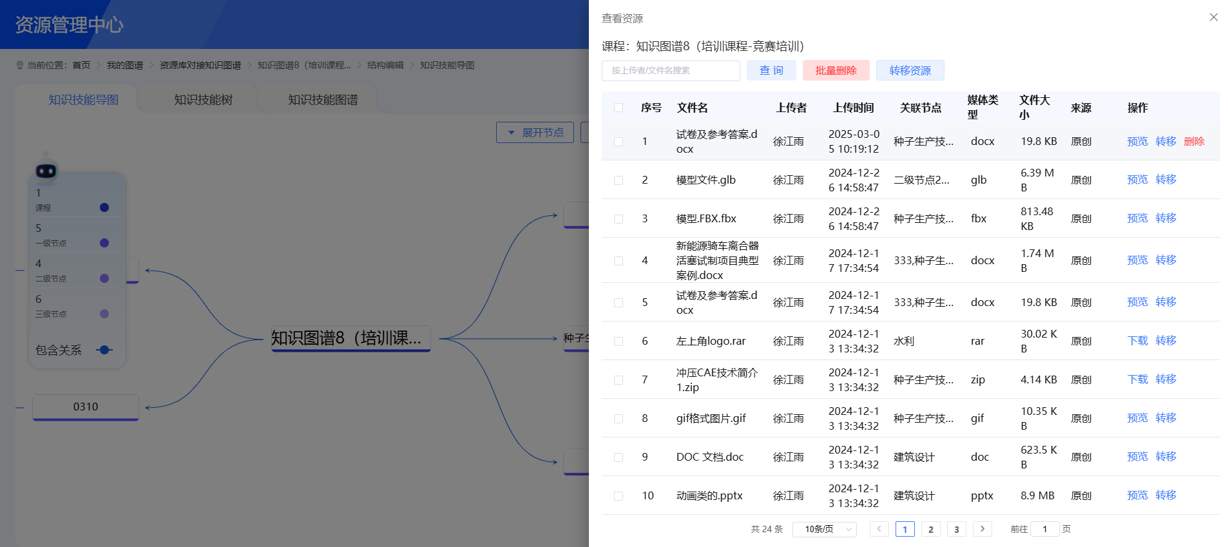
Task: Click the 关联节点 cell 二级节点2...
Action: [921, 180]
